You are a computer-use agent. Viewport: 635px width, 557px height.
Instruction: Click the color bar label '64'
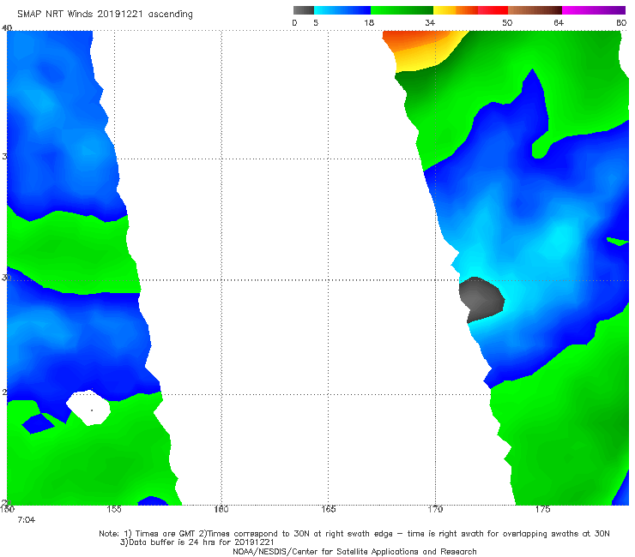pos(559,22)
